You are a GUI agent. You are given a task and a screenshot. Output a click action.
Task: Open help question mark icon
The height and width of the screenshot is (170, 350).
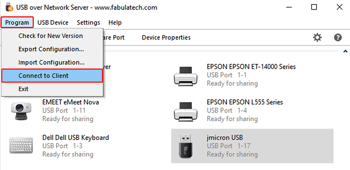click(x=338, y=38)
